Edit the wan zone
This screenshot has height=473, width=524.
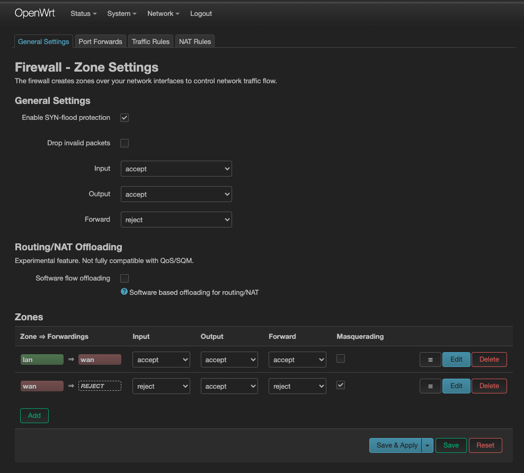click(456, 386)
